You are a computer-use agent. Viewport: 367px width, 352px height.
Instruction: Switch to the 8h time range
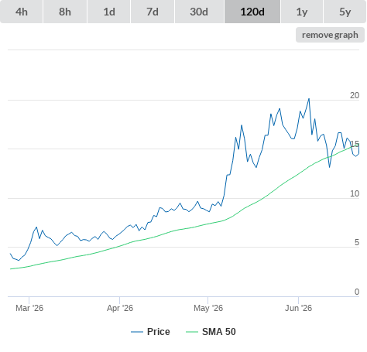[x=65, y=12]
